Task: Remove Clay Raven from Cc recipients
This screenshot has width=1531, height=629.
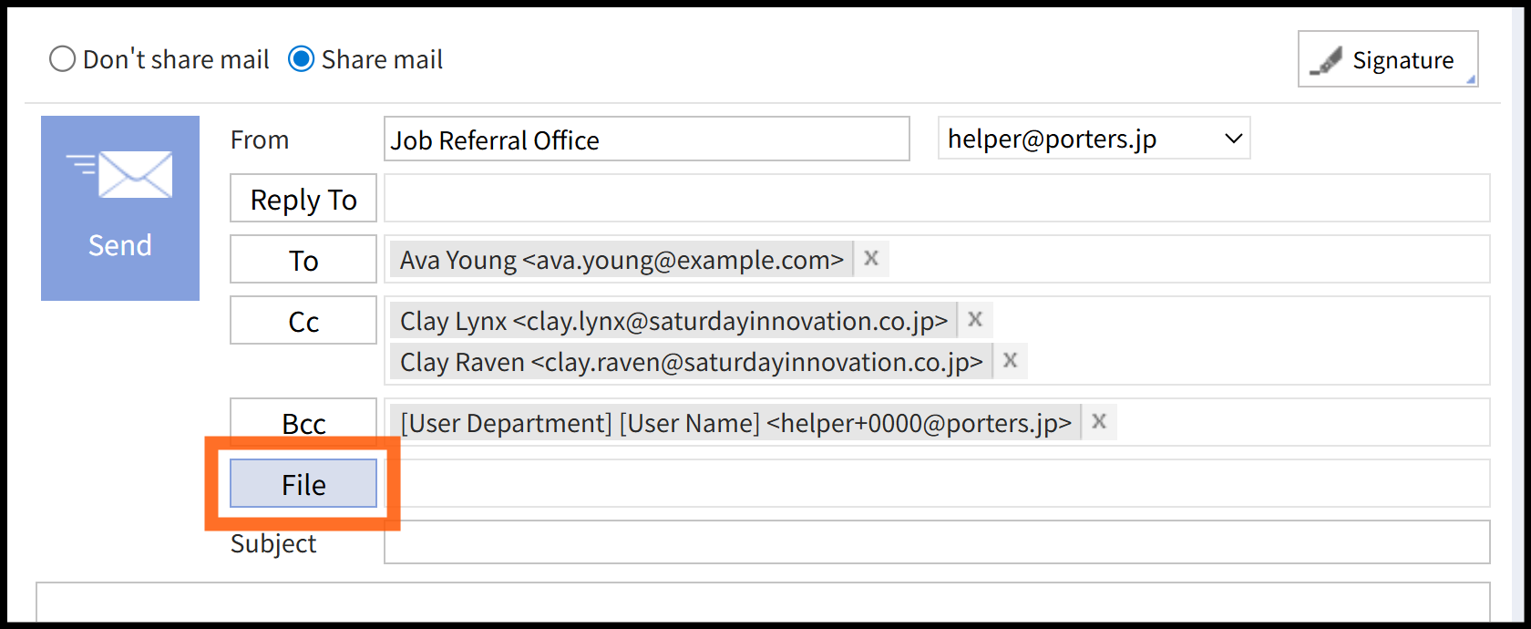Action: 1010,361
